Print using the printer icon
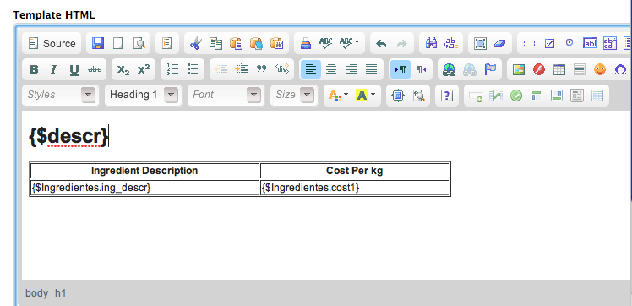Viewport: 632px width, 306px height. tap(306, 43)
